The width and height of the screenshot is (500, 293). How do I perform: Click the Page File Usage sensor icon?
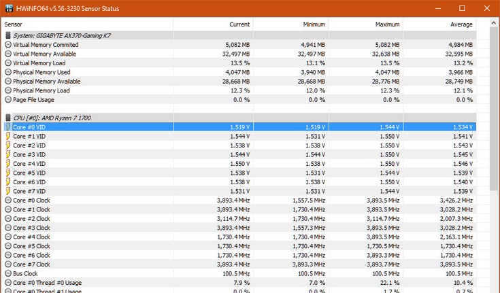click(7, 99)
